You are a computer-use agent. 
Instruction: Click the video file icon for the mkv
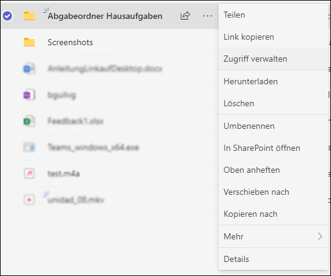click(x=29, y=200)
